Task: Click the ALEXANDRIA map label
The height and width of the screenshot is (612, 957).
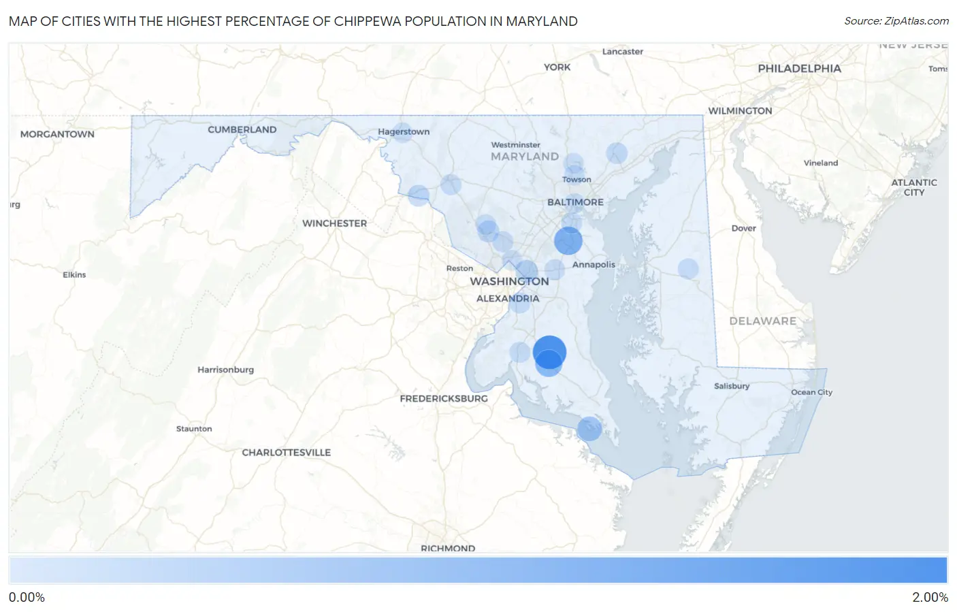Action: [508, 298]
